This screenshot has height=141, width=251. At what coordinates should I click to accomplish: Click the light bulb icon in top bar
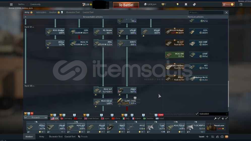pos(177,5)
